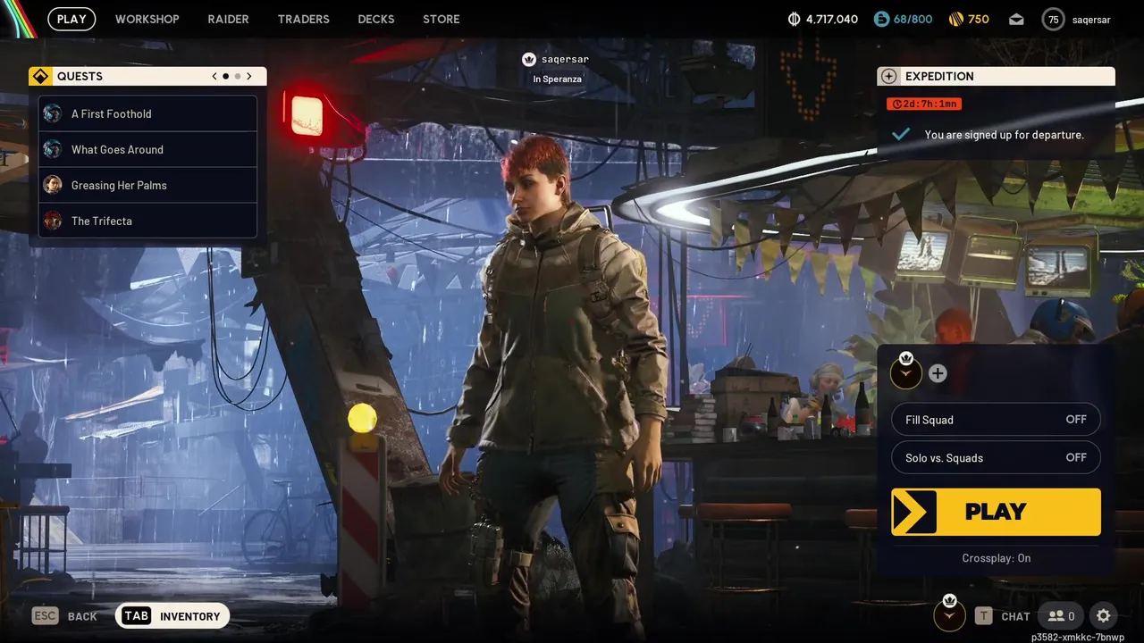
Task: Click the saqersar profile name top right
Action: tap(1090, 20)
